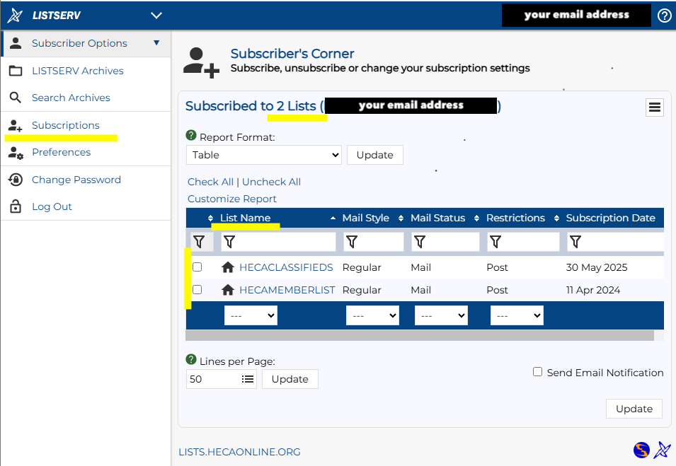Click Update next to Lines per Page
This screenshot has width=676, height=466.
[x=290, y=379]
